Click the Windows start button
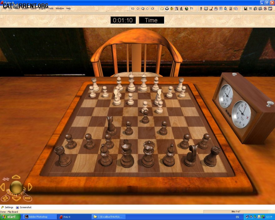 [x=10, y=217]
